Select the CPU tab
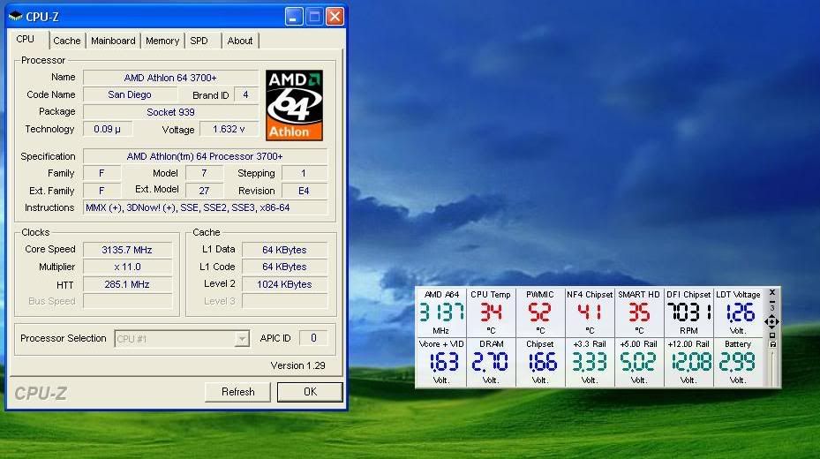 pyautogui.click(x=25, y=39)
